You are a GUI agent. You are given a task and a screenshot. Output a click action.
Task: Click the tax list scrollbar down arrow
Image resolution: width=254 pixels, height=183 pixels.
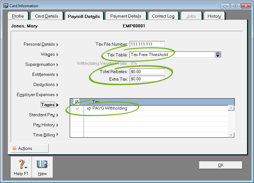[231, 134]
